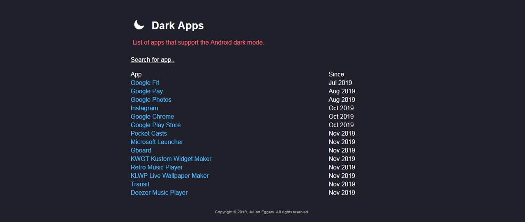Open the Instagram link

tap(144, 108)
